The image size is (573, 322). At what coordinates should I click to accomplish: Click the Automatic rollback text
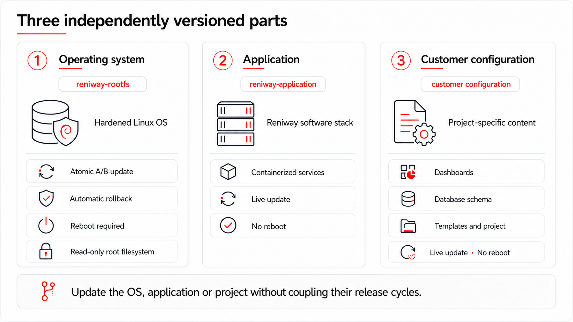[x=101, y=198]
